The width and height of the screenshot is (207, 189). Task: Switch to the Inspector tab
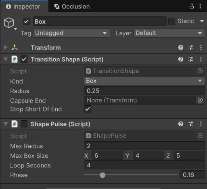[24, 6]
